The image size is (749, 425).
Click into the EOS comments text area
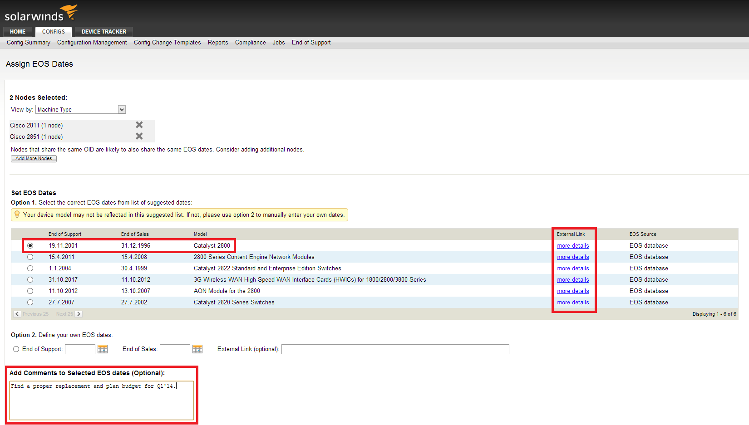102,401
